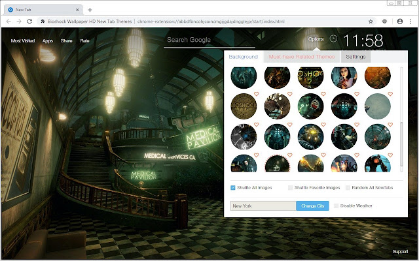This screenshot has width=419, height=261.
Task: Tick the Disable Weather checkbox
Action: (x=336, y=206)
